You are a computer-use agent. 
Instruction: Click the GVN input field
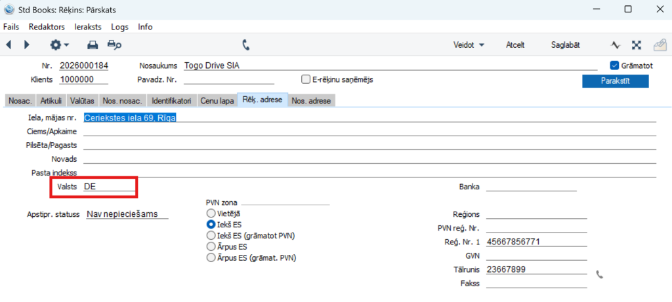click(537, 255)
